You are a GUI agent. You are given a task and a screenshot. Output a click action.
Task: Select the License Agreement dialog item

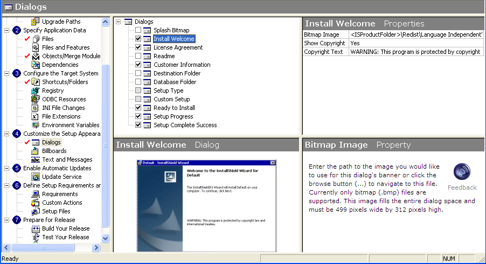178,47
